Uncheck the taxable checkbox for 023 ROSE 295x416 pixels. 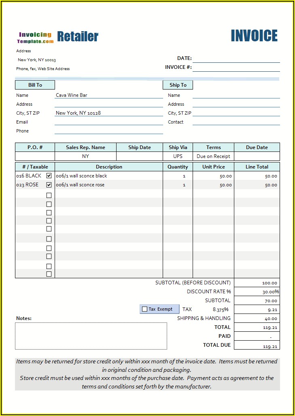tap(49, 185)
